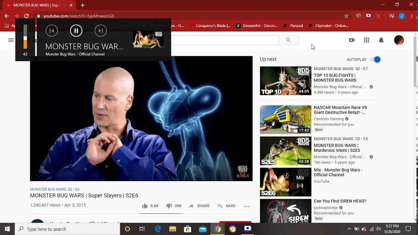Viewport: 418px width, 235px height.
Task: Like the video with 5.8K likes
Action: (x=150, y=206)
